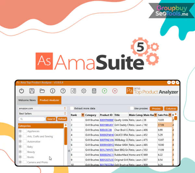Check the Automotive checkbox
Screen dimensions: 195x173
pyautogui.click(x=25, y=142)
